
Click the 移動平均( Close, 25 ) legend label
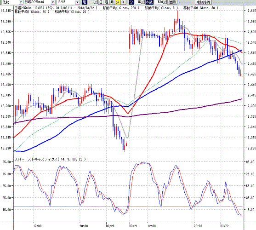[x=72, y=12]
